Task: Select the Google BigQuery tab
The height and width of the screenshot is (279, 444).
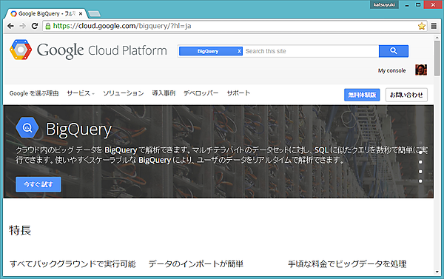Action: [x=46, y=13]
